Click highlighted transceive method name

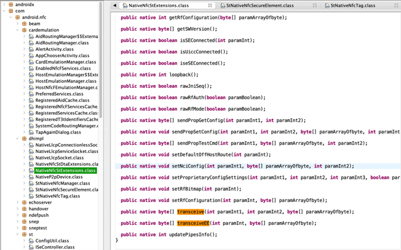click(x=191, y=212)
